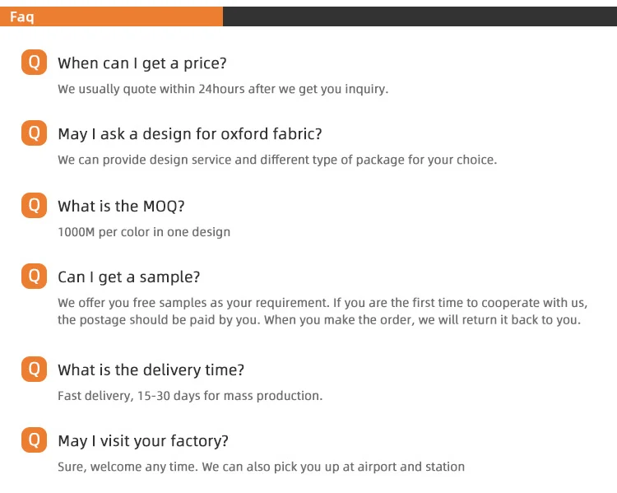Click the dark bar right of the Faq tab
Screen dimensions: 617x493
click(420, 16)
